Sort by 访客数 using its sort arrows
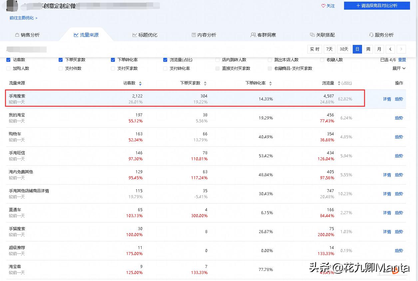 (140, 83)
